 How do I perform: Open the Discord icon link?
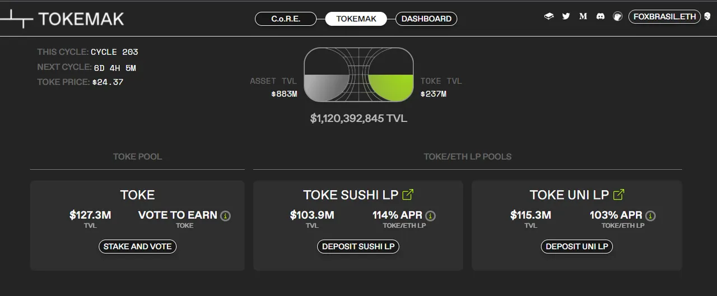click(x=600, y=16)
